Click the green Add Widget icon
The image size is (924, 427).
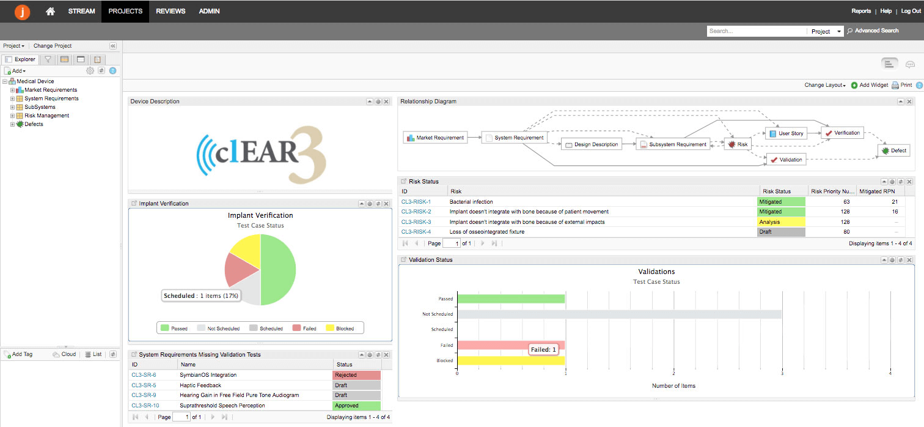pos(854,85)
